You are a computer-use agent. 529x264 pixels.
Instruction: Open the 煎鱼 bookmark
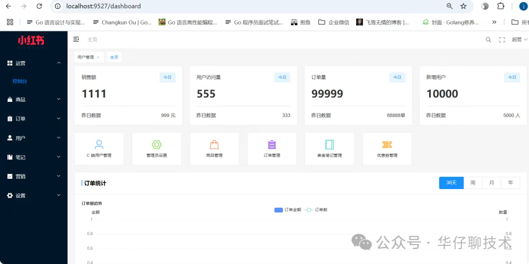coord(301,22)
